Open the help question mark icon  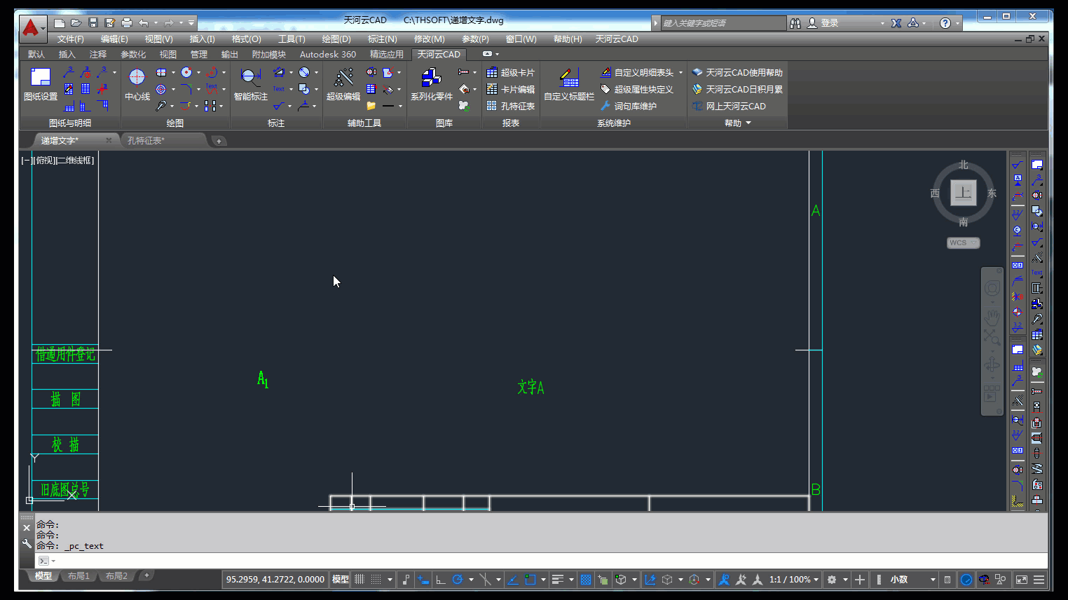945,23
